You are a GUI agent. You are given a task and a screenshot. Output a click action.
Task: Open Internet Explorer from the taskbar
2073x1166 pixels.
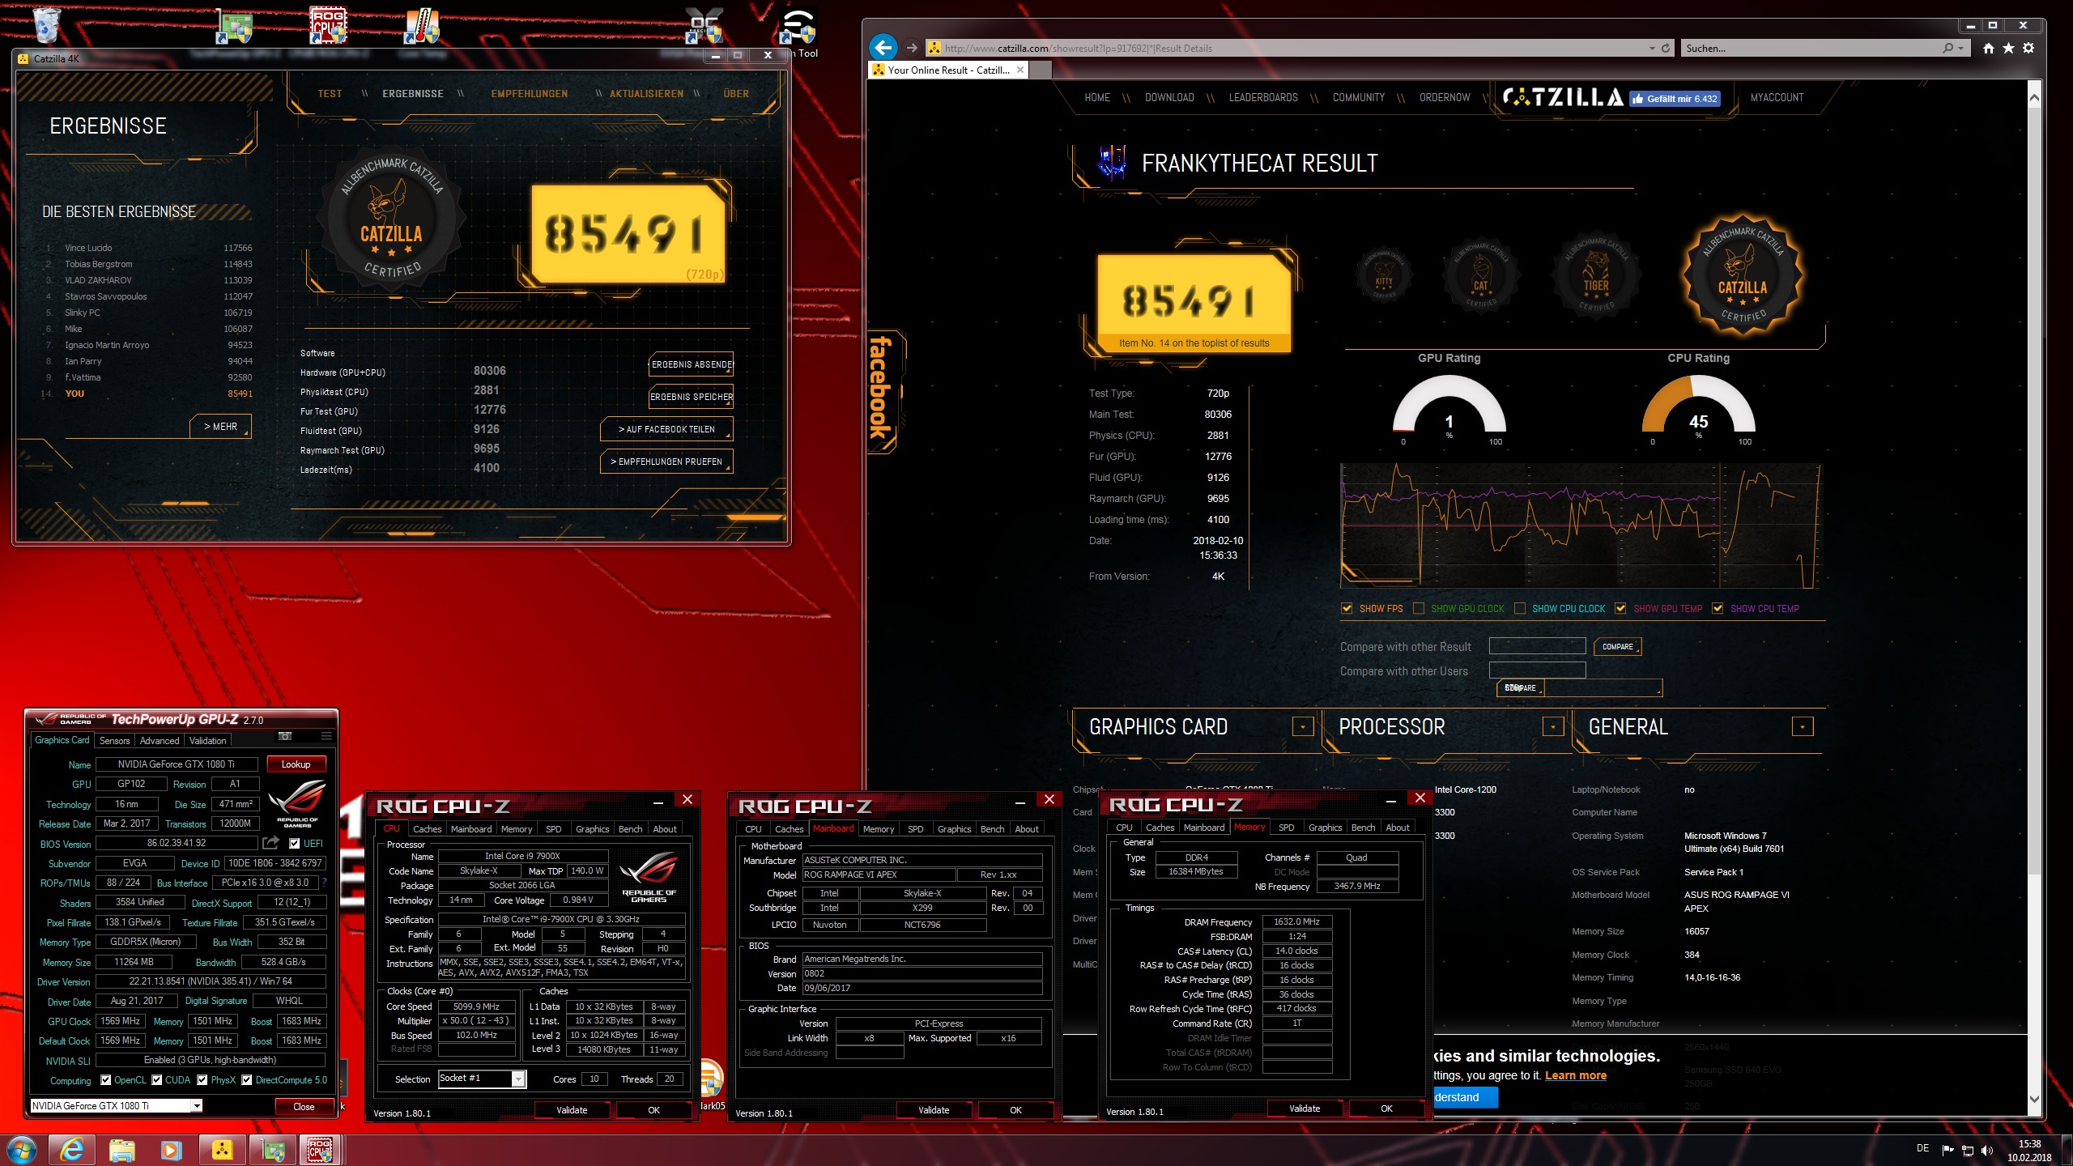(72, 1150)
